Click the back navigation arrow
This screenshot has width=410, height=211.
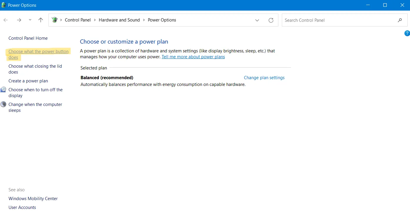pyautogui.click(x=5, y=20)
